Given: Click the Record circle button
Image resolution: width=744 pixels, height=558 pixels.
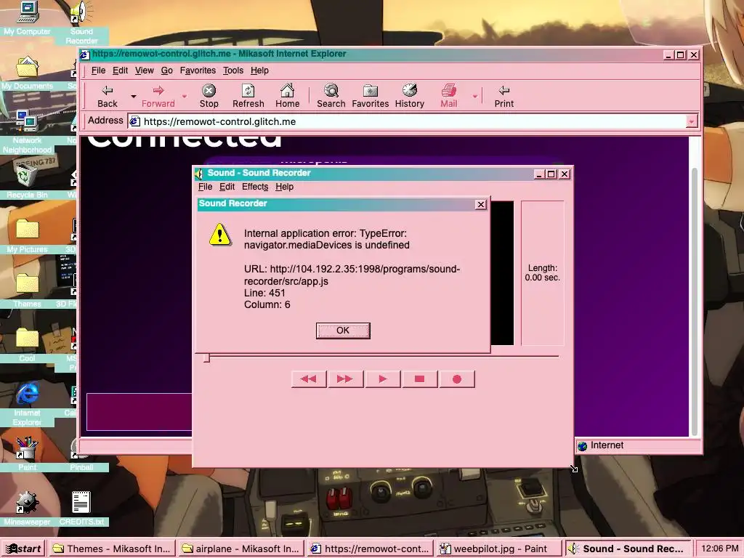Looking at the screenshot, I should [x=457, y=379].
